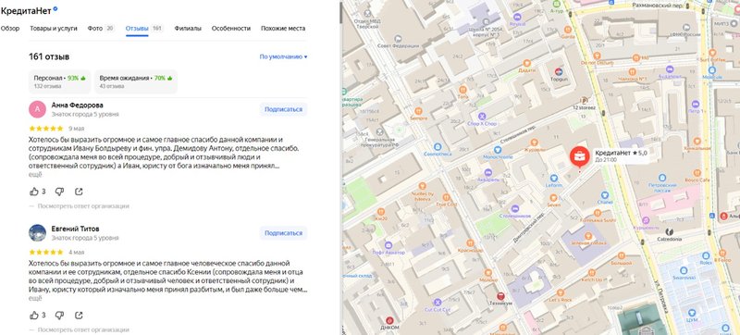Click the Техникум red marker
Screen dimensions: 740x335
pos(500,296)
